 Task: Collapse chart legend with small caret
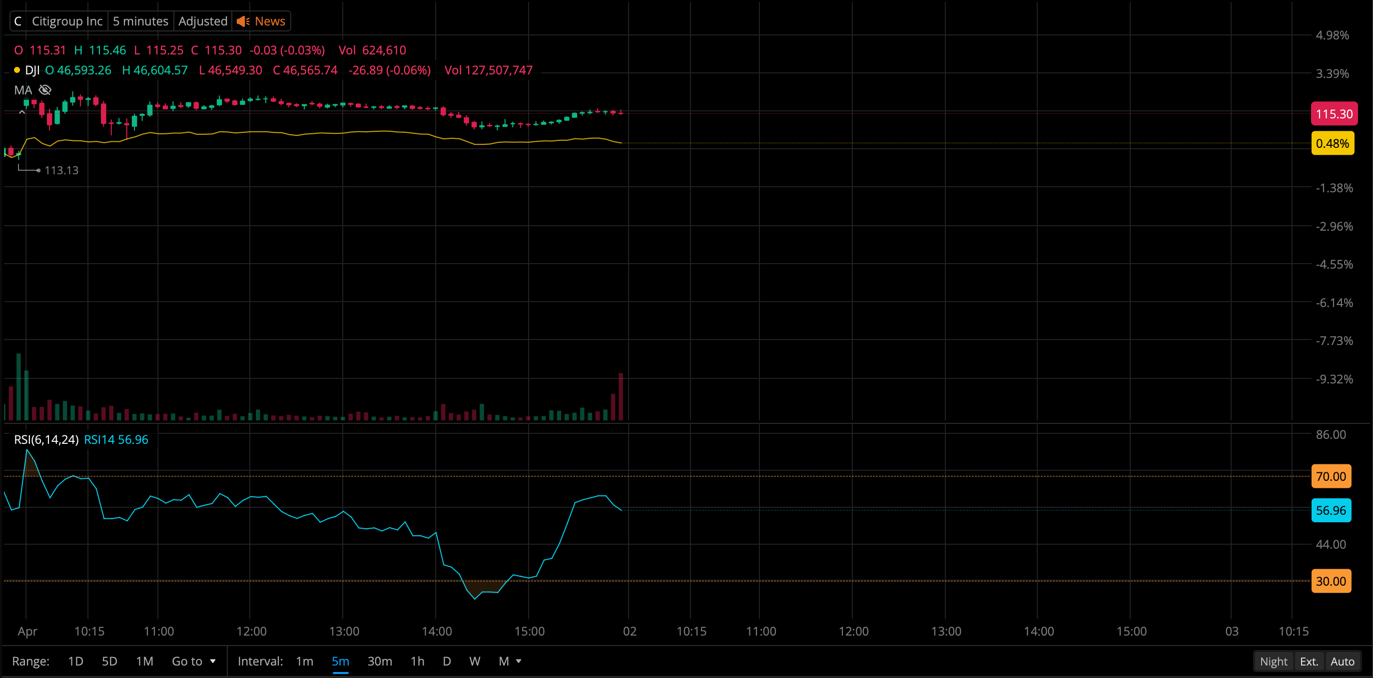click(22, 112)
